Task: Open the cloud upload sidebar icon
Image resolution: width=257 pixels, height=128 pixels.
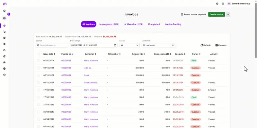Action: point(4,75)
